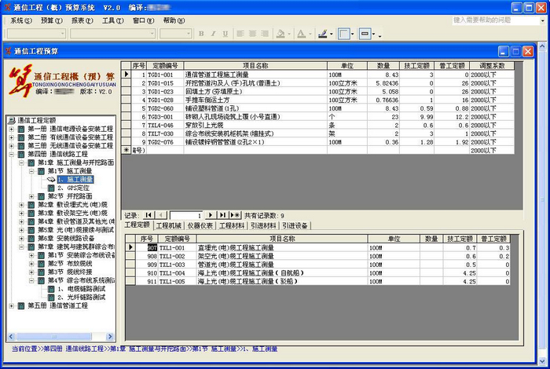Select tree item 第6章 安装线路设备
Image resolution: width=550 pixels, height=369 pixels.
tap(66, 239)
